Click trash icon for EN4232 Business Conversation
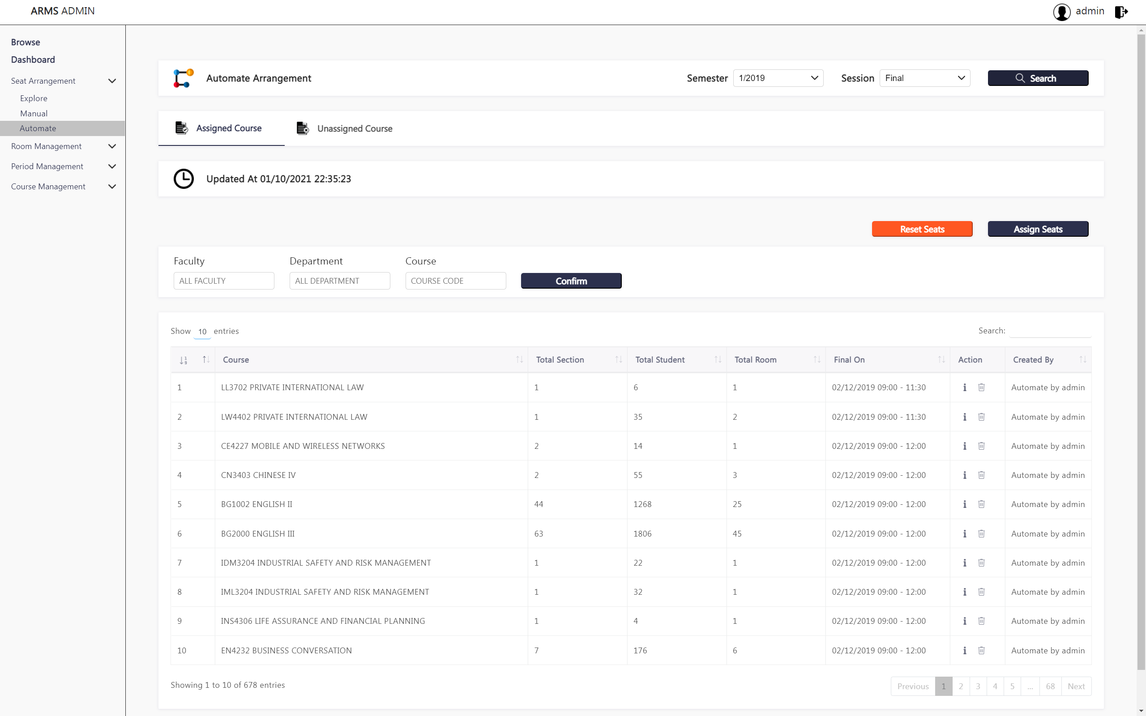Image resolution: width=1146 pixels, height=716 pixels. [x=981, y=650]
